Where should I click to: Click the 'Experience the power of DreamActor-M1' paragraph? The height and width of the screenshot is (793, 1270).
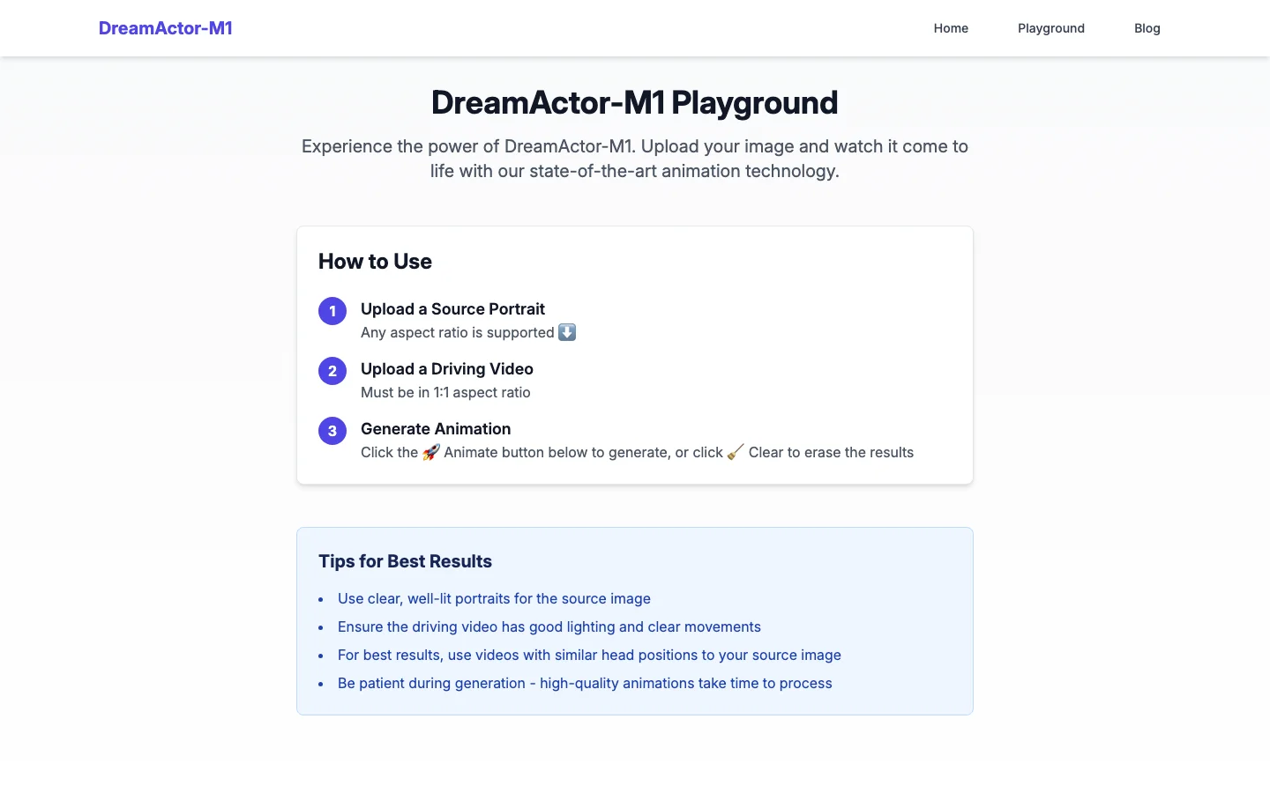pyautogui.click(x=635, y=159)
